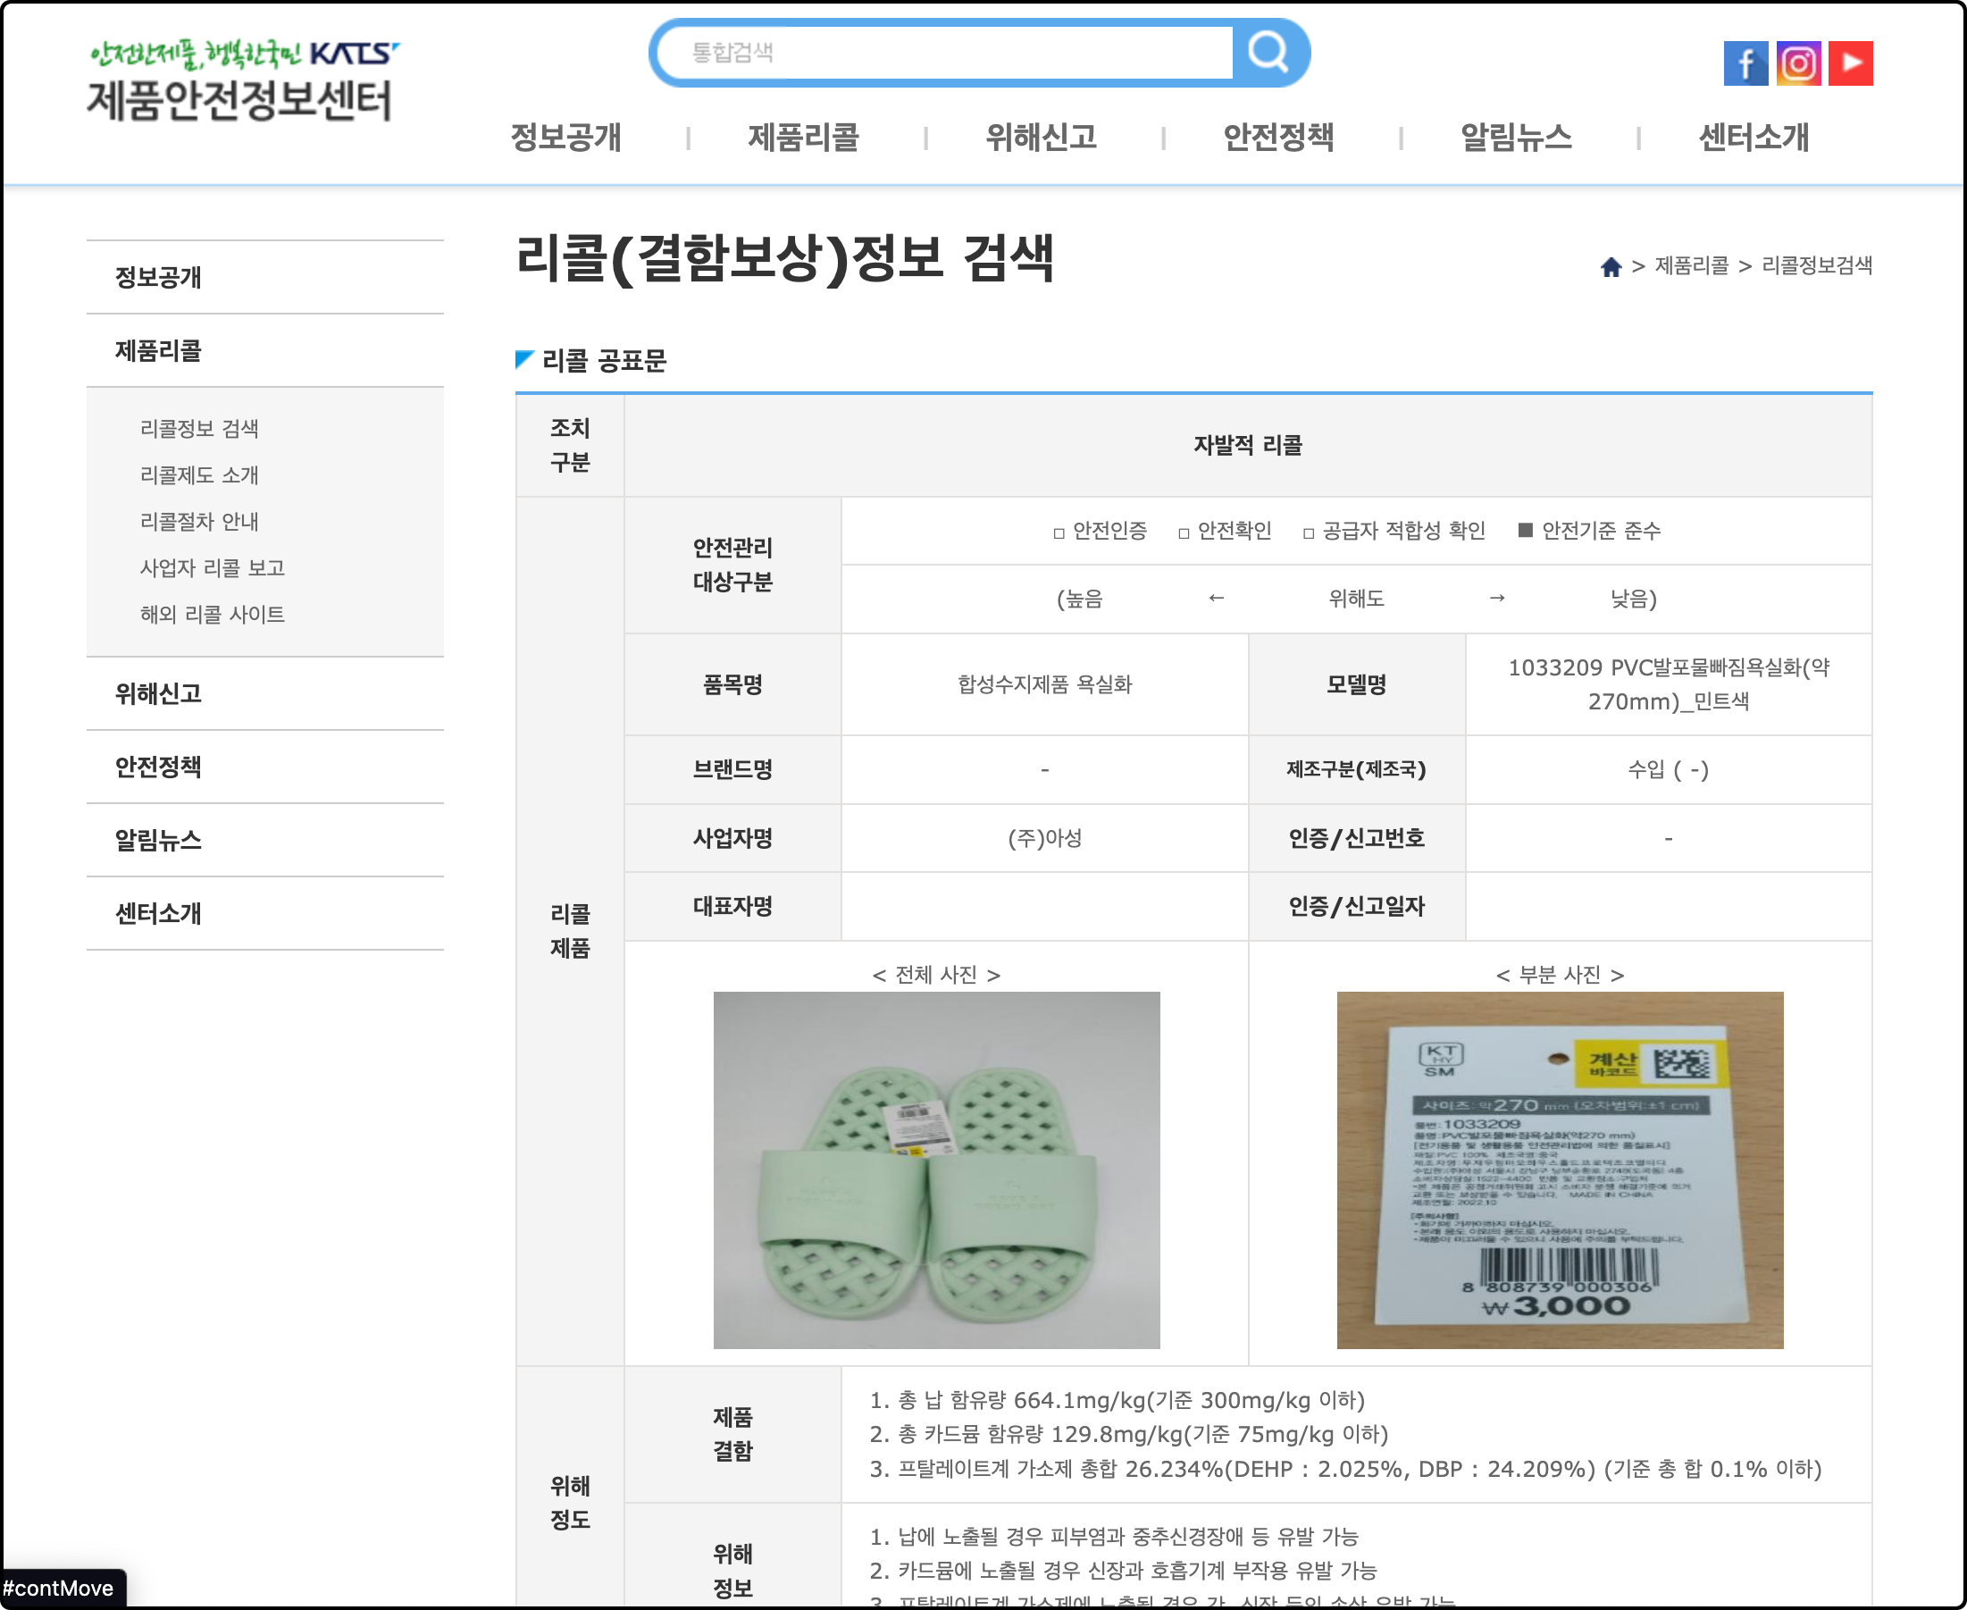Open 제품리콜 top menu
Image resolution: width=1967 pixels, height=1610 pixels.
[x=803, y=138]
